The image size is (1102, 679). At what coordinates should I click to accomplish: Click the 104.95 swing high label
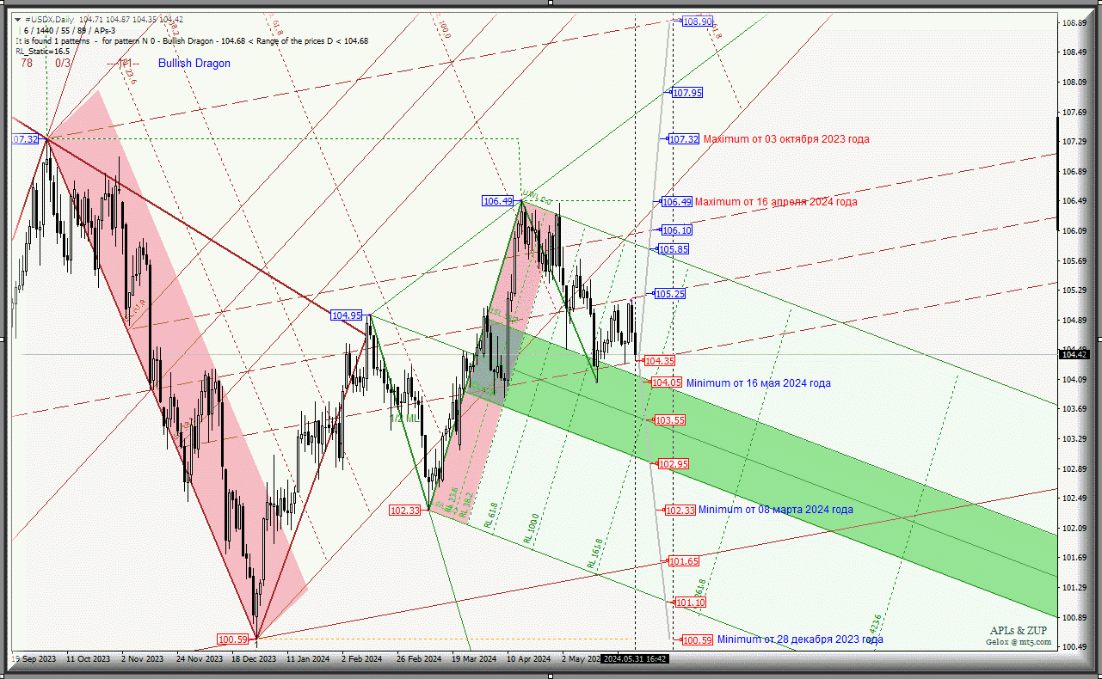pyautogui.click(x=346, y=315)
